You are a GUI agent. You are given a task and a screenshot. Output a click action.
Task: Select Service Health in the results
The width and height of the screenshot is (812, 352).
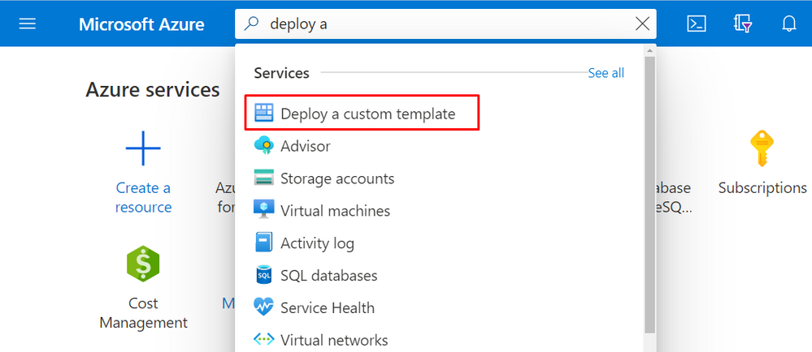point(327,308)
